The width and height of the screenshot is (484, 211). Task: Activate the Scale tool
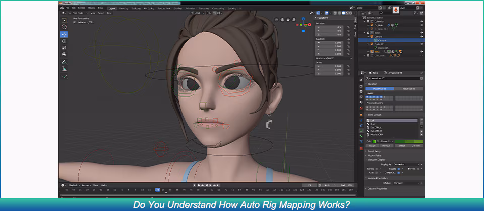point(64,48)
